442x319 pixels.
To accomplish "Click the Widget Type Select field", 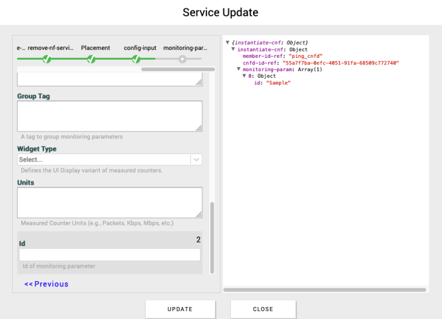I will (x=103, y=159).
